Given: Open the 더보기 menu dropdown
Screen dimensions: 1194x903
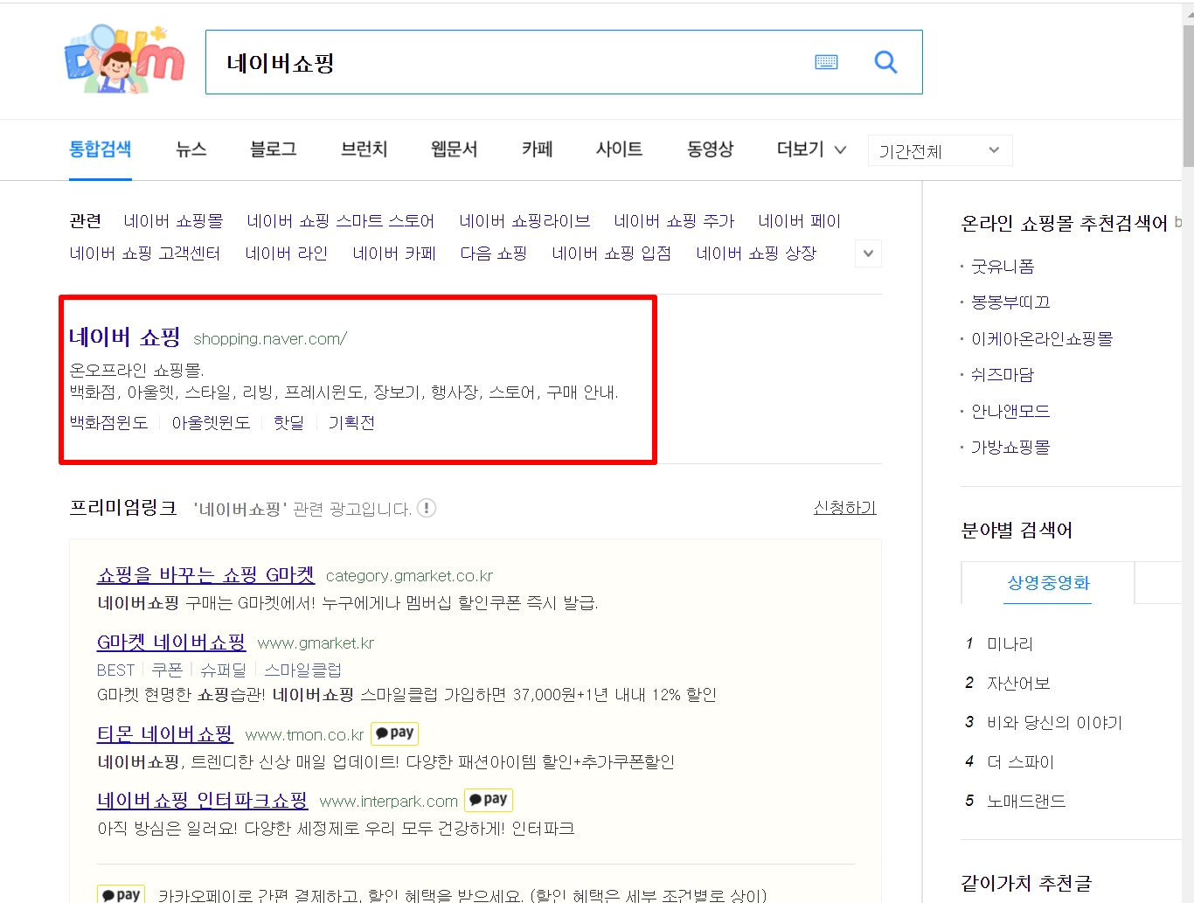Looking at the screenshot, I should click(811, 149).
